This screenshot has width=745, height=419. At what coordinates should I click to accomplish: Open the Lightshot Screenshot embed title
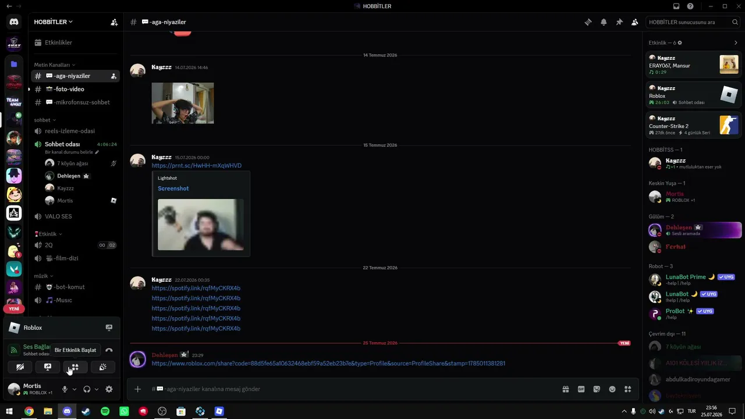pos(173,189)
